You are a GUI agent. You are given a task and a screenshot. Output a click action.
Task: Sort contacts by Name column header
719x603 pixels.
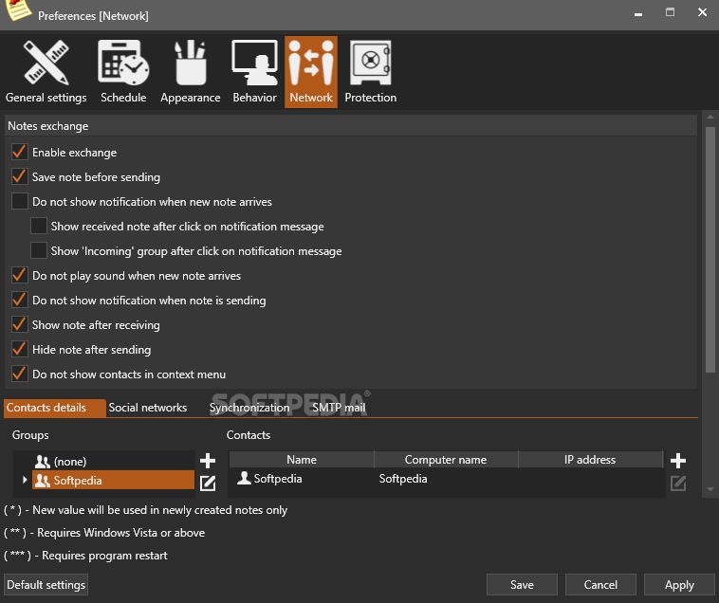click(x=302, y=460)
